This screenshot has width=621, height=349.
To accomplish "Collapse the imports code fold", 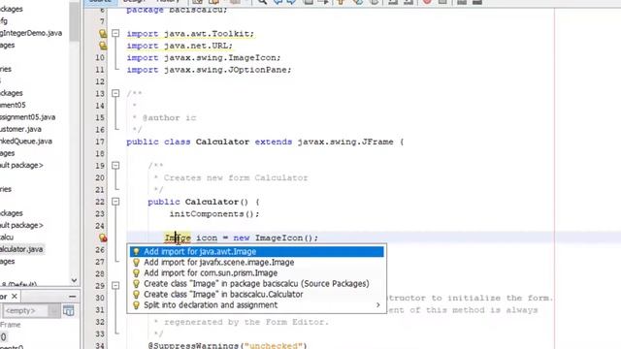I will click(115, 34).
